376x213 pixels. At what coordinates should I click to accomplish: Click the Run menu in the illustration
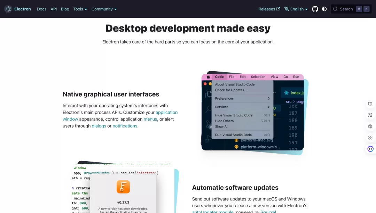point(296,77)
